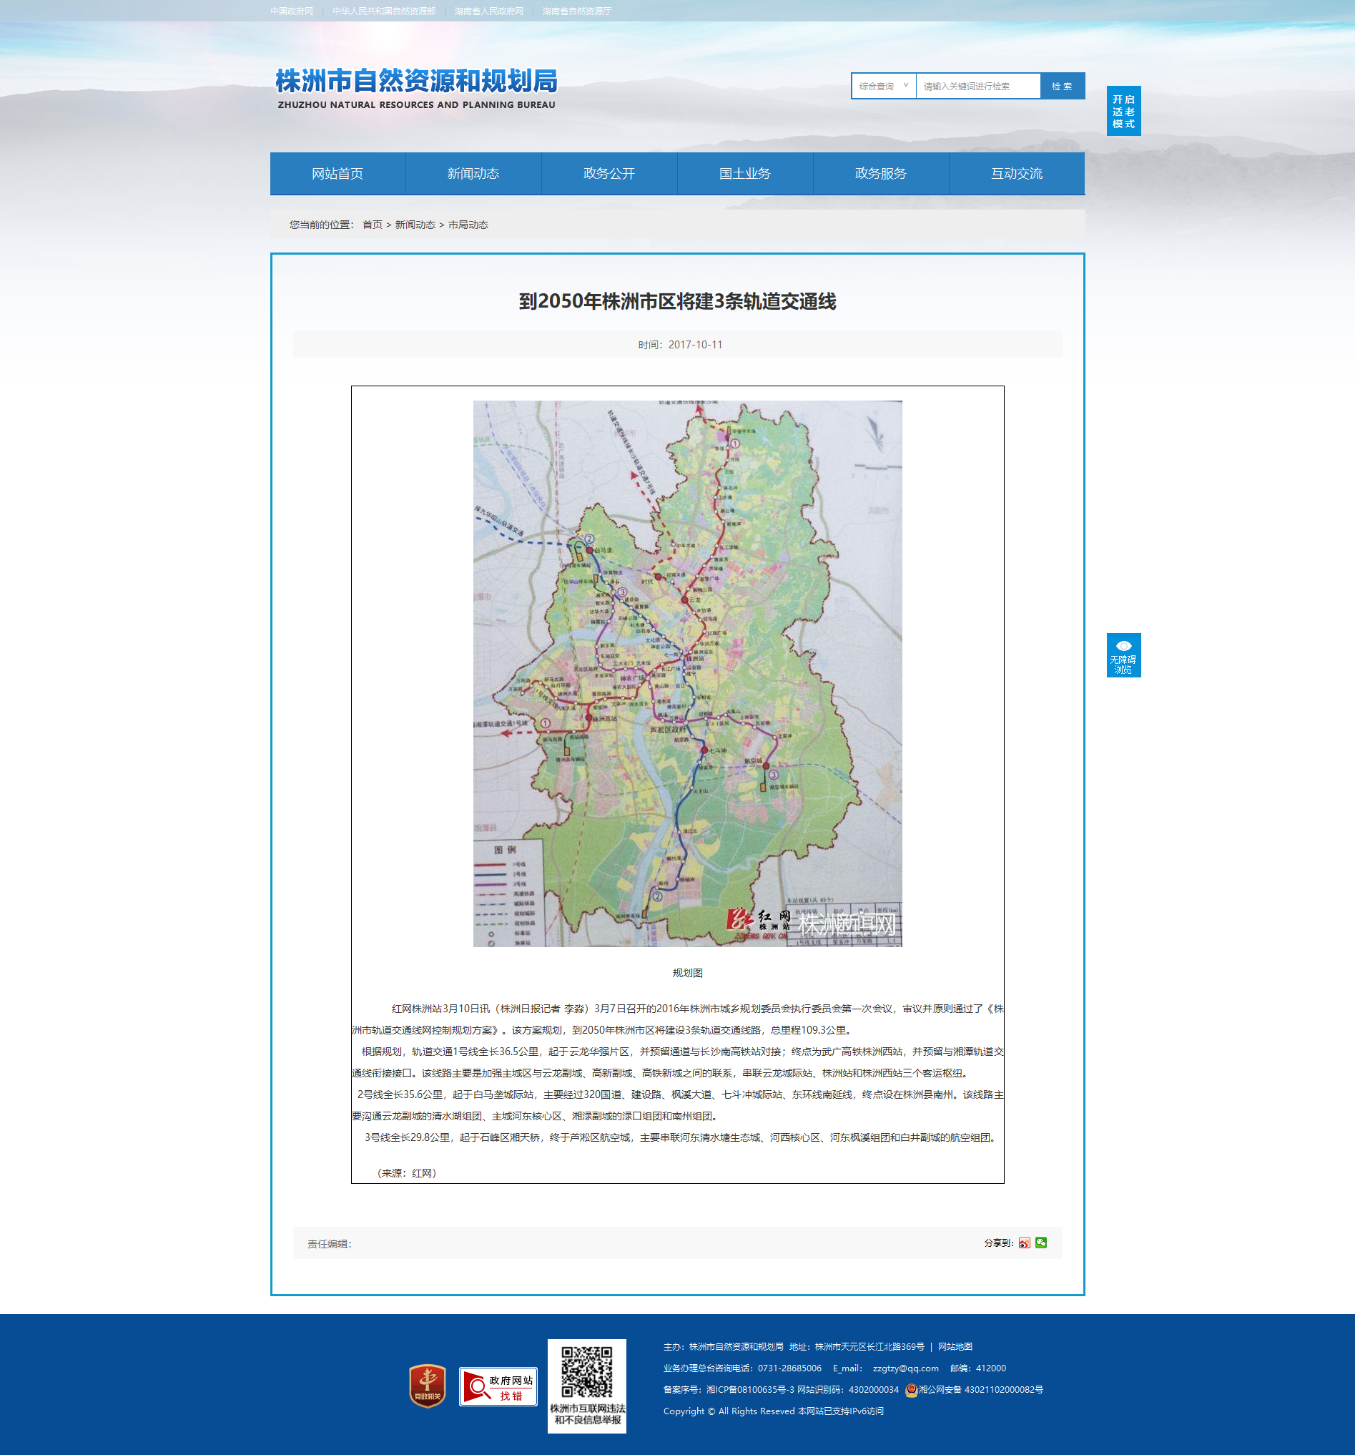This screenshot has height=1455, width=1355.
Task: Open the 湖南省自然资源厅 link
Action: pos(576,11)
